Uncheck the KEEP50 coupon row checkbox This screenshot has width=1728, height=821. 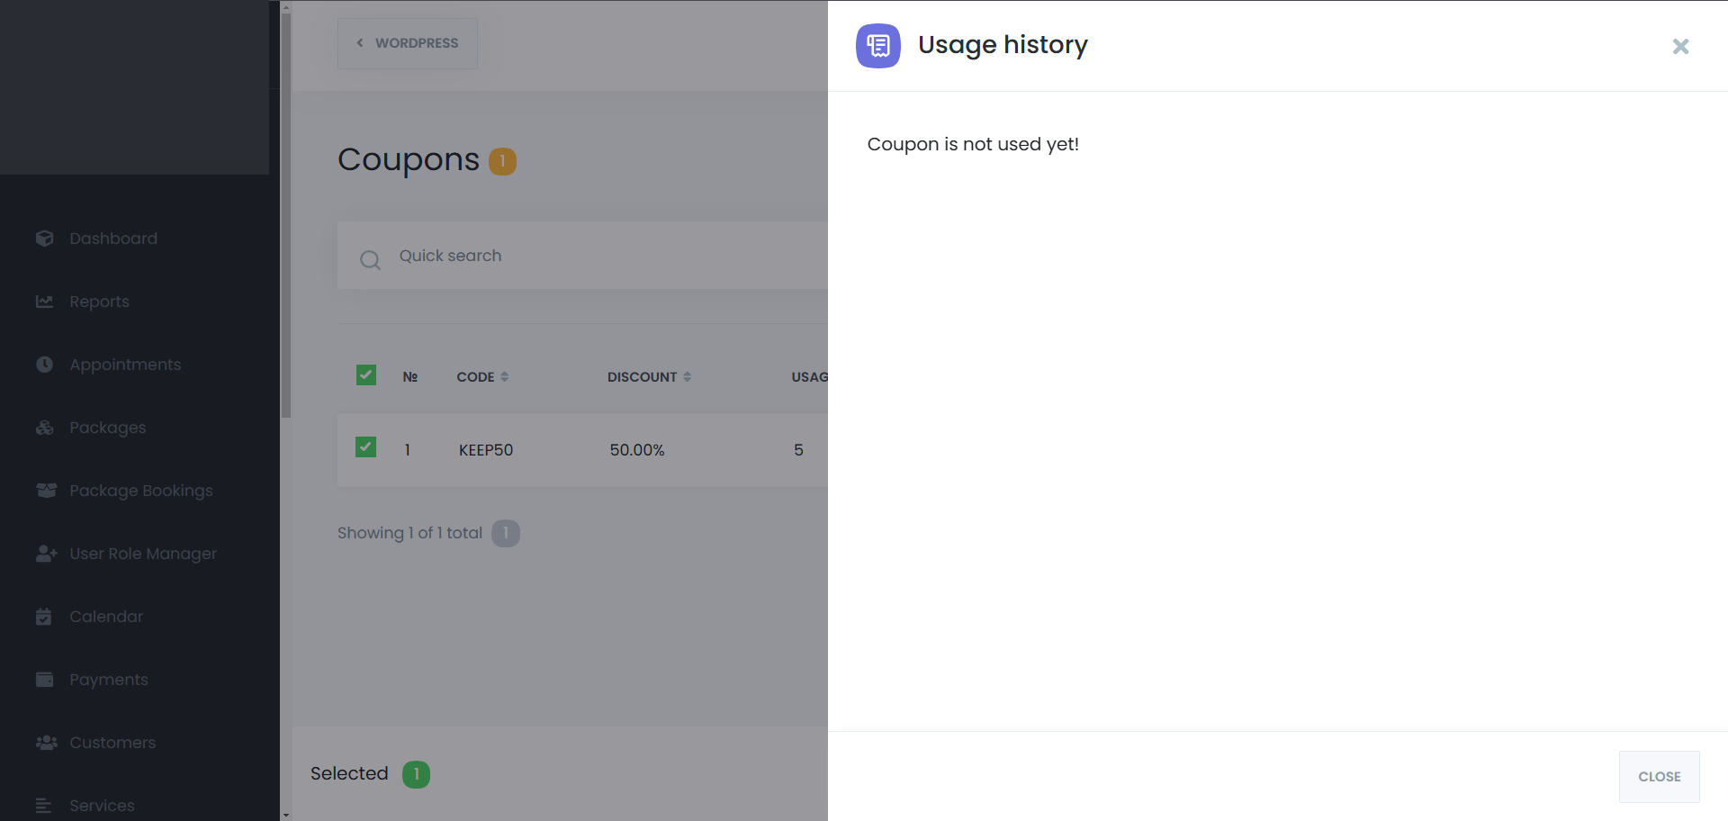[366, 447]
